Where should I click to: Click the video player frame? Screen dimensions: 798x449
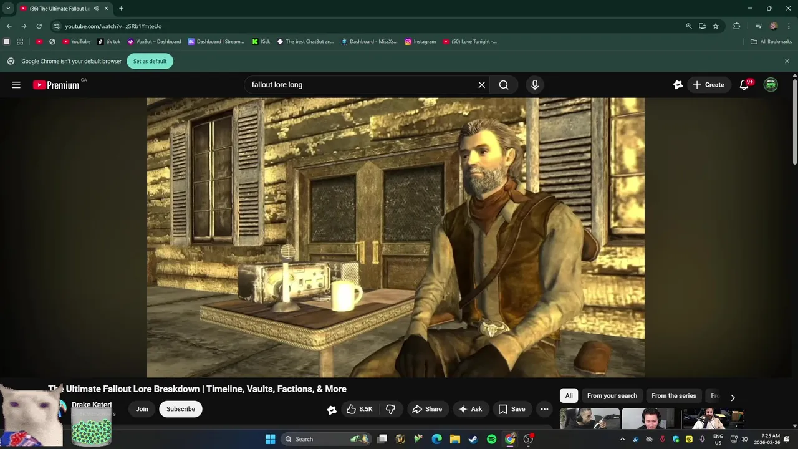396,237
